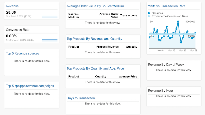Click the Transactions column header
This screenshot has width=205, height=115.
pyautogui.click(x=129, y=15)
